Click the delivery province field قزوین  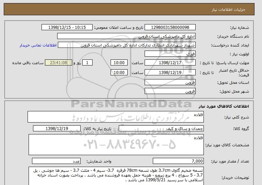click(170, 82)
